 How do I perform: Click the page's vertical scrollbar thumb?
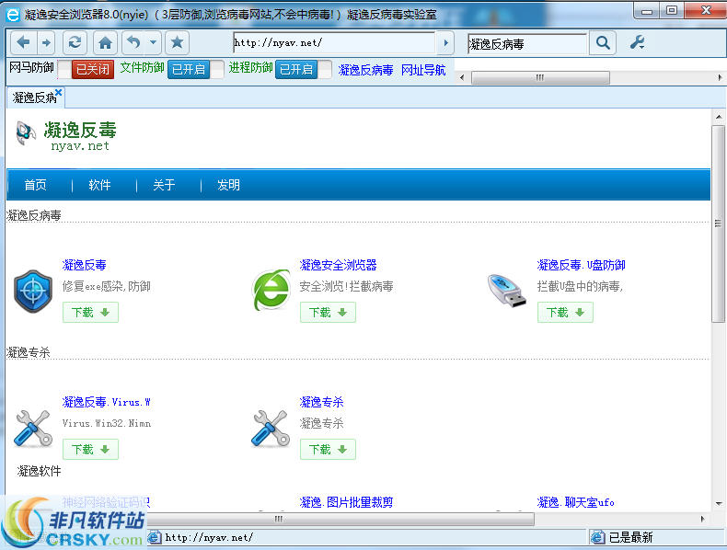719,223
